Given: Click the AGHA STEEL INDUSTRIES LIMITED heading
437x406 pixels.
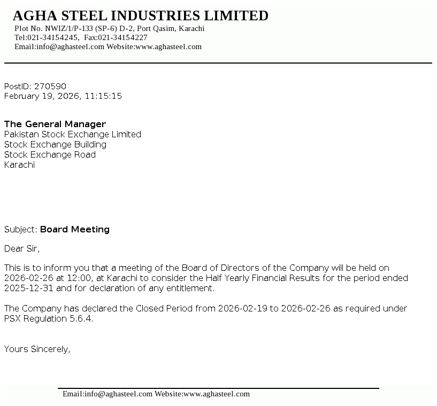Looking at the screenshot, I should [x=140, y=16].
